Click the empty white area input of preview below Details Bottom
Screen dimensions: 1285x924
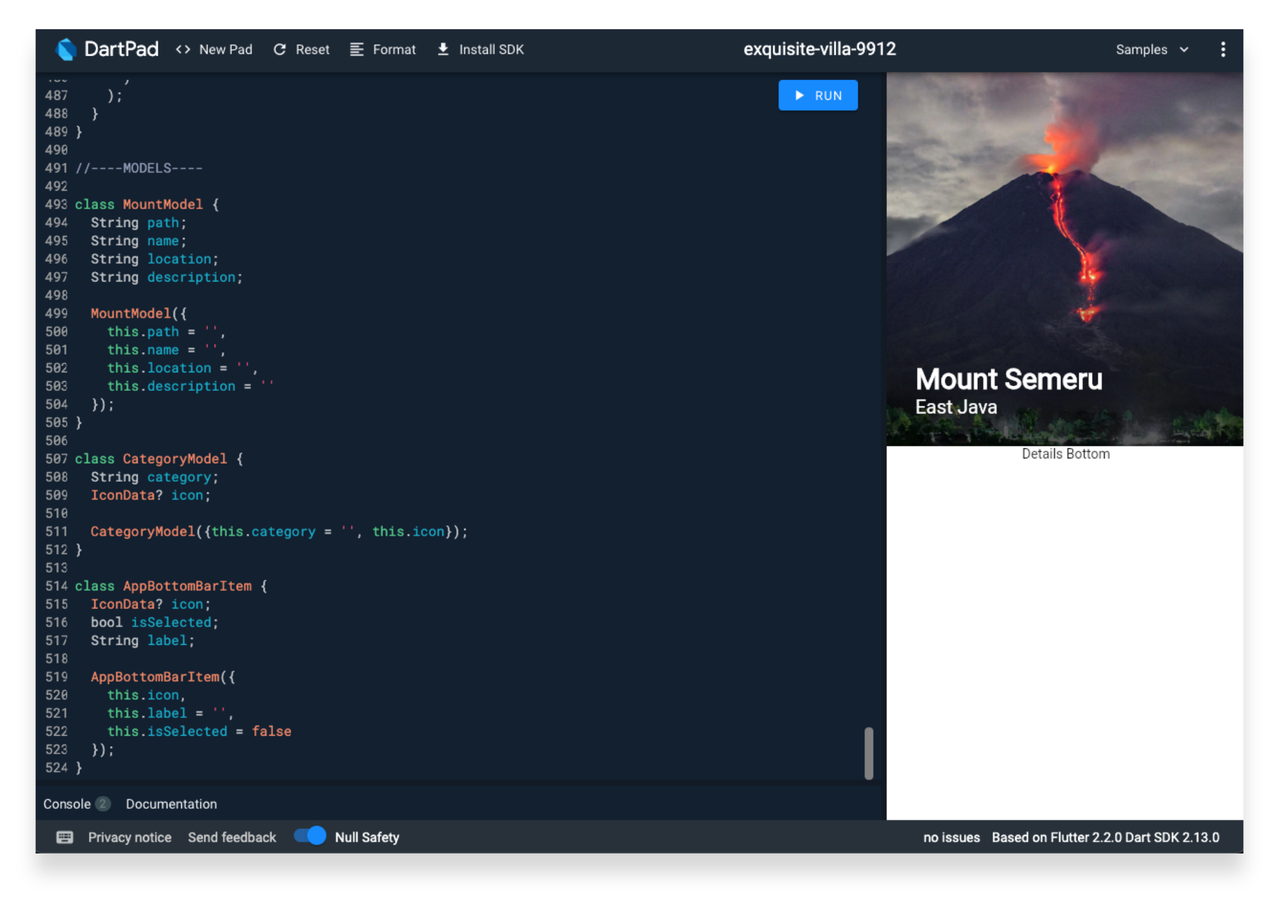click(1064, 641)
